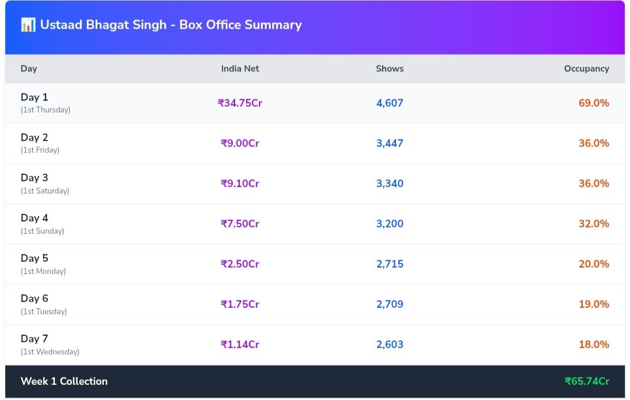Screen dimensions: 630x400
Task: Click the 3,200 shows figure
Action: tap(390, 224)
